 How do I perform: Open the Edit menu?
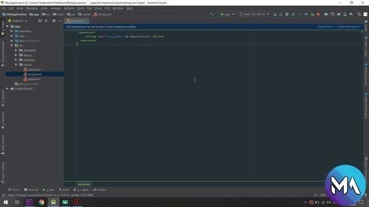(12, 8)
